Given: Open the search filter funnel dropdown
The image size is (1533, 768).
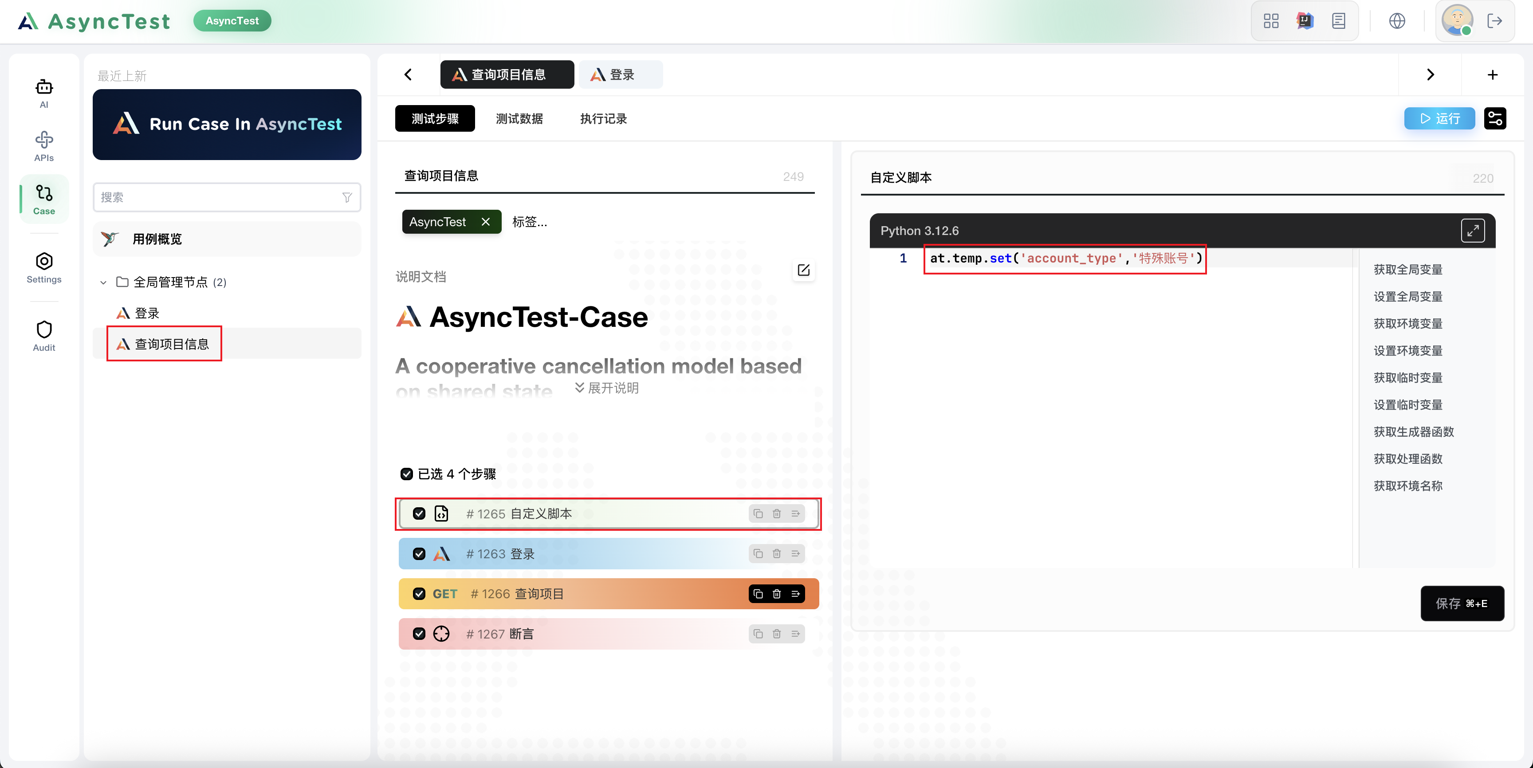Looking at the screenshot, I should click(x=347, y=197).
